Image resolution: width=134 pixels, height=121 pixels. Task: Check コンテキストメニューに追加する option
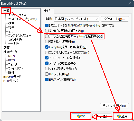(x=47, y=53)
